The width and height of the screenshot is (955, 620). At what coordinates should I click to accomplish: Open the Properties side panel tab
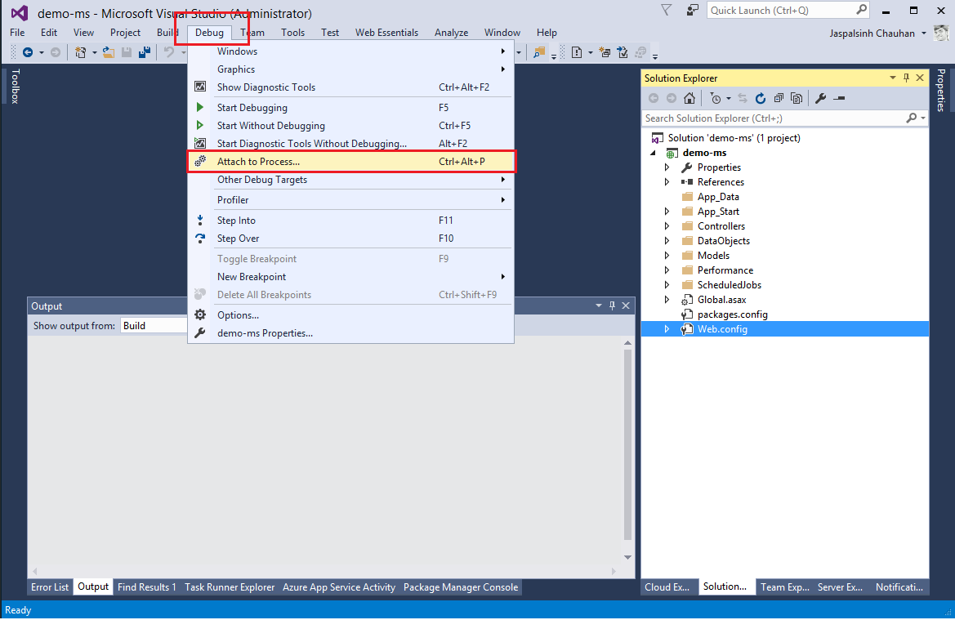point(941,90)
